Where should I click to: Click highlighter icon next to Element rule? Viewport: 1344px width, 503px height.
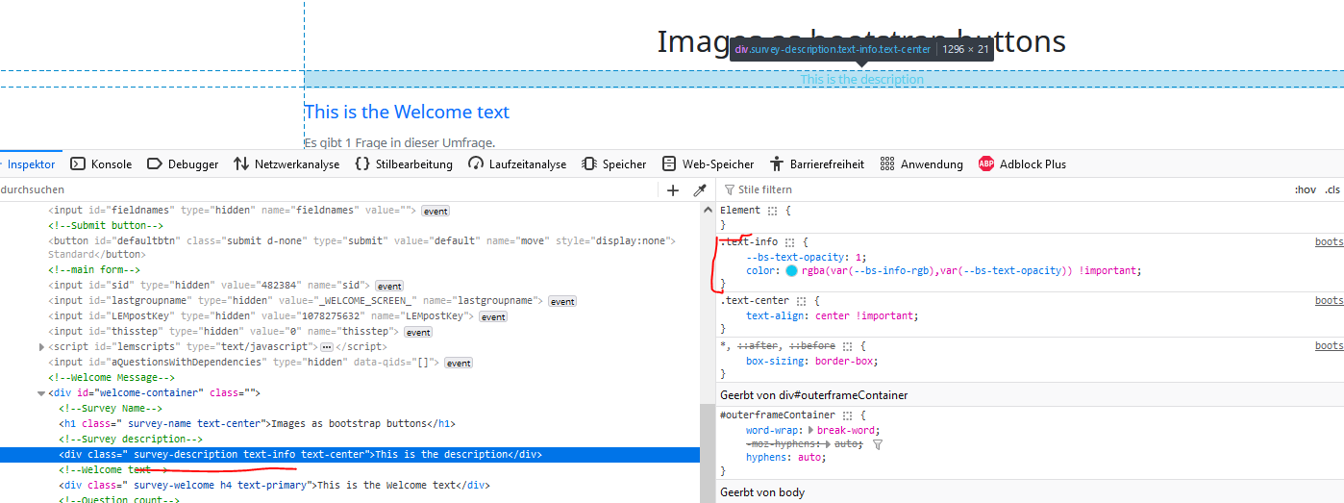coord(771,211)
